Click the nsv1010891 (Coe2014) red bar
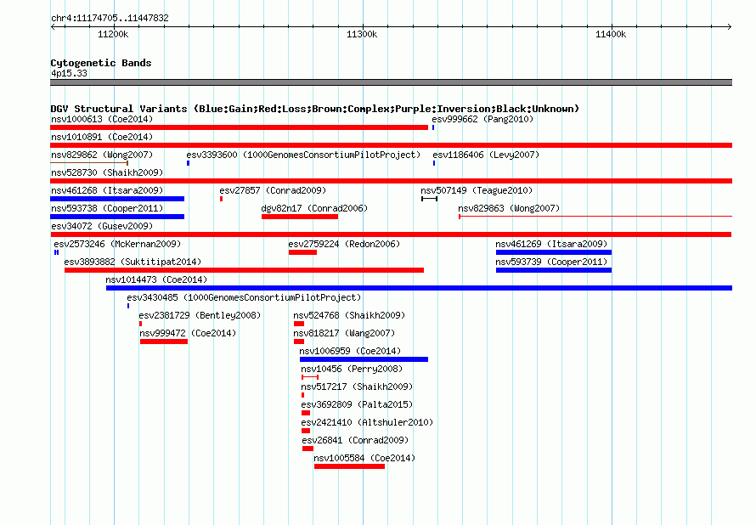The height and width of the screenshot is (525, 756). [x=391, y=145]
